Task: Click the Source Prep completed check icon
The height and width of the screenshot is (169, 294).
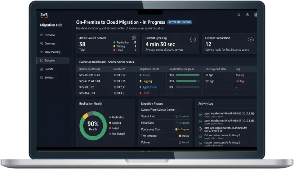Action: (177, 116)
